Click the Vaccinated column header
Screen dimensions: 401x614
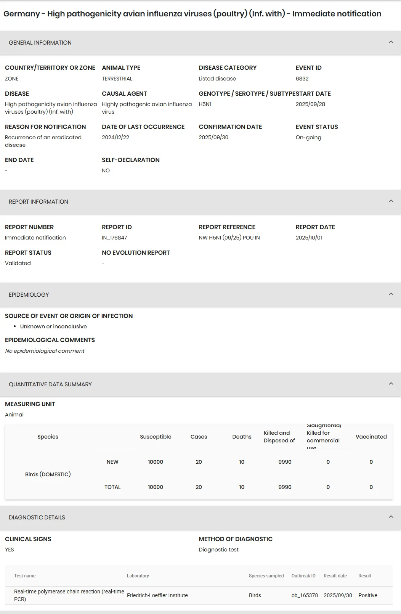[371, 437]
